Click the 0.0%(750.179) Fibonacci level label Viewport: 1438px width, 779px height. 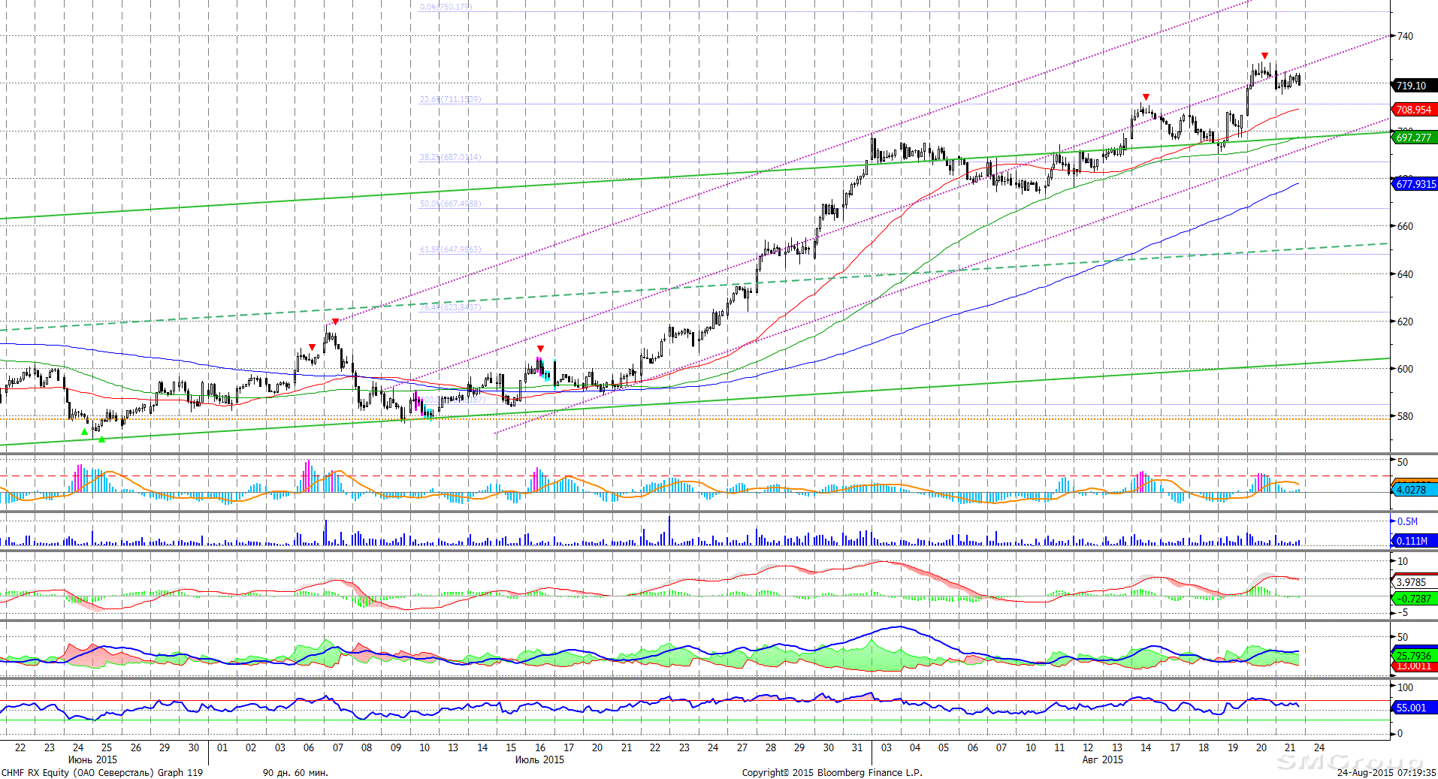click(446, 7)
